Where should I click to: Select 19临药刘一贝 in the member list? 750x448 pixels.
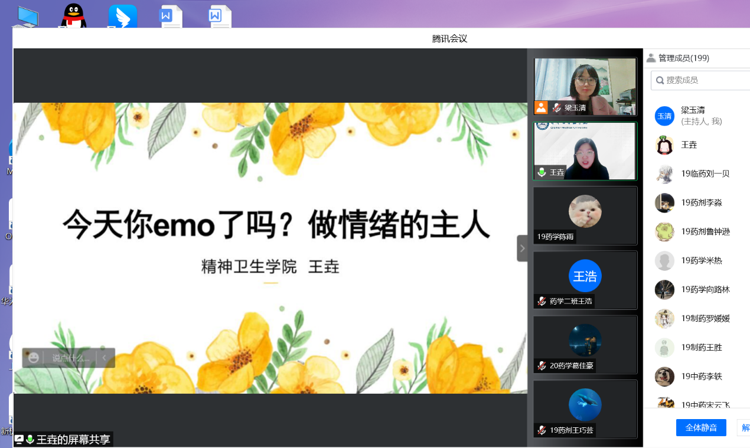(705, 174)
